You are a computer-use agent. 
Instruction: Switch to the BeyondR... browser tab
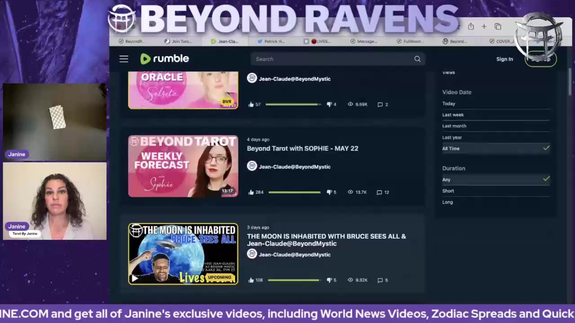click(132, 41)
